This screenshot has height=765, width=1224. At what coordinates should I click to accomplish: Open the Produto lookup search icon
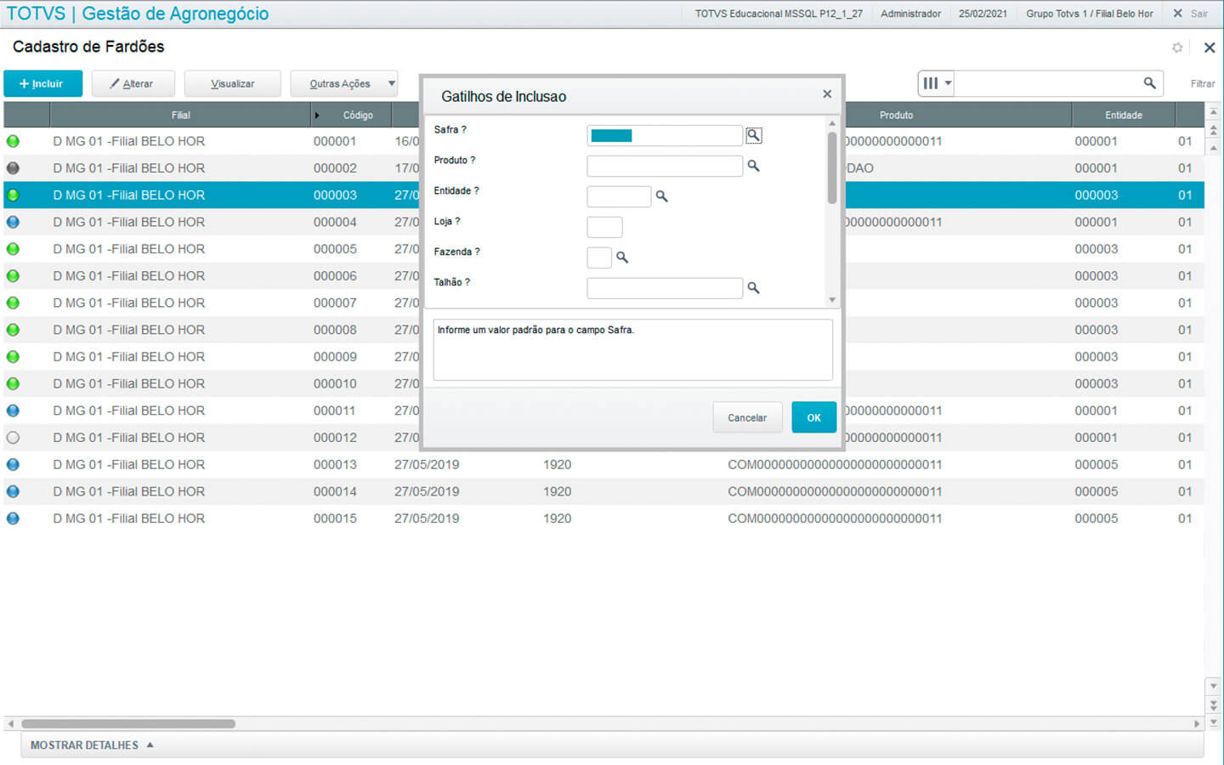click(753, 166)
